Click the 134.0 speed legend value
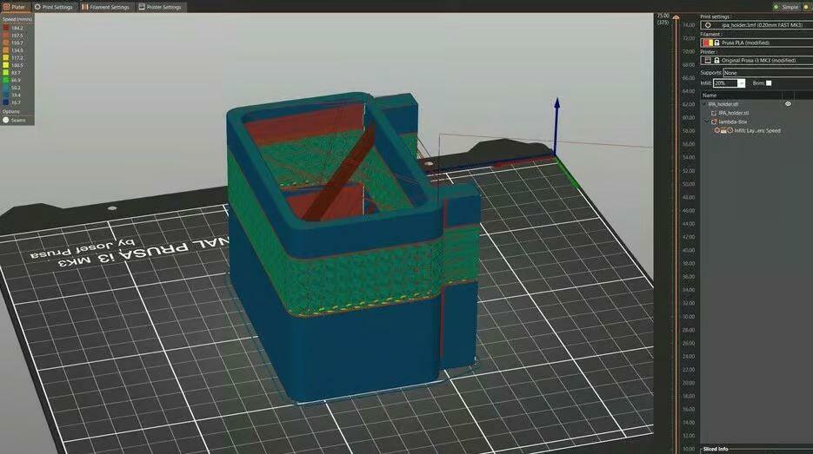Screen dimensions: 813x454 pos(17,50)
